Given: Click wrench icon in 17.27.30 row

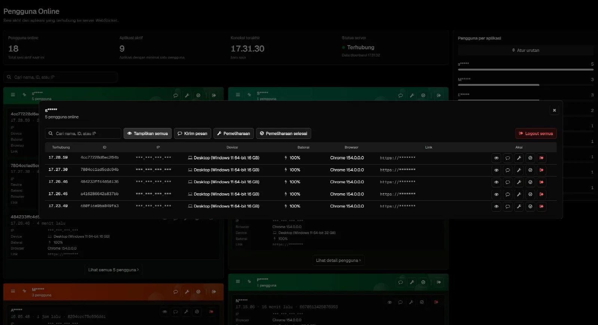Looking at the screenshot, I should [x=519, y=170].
